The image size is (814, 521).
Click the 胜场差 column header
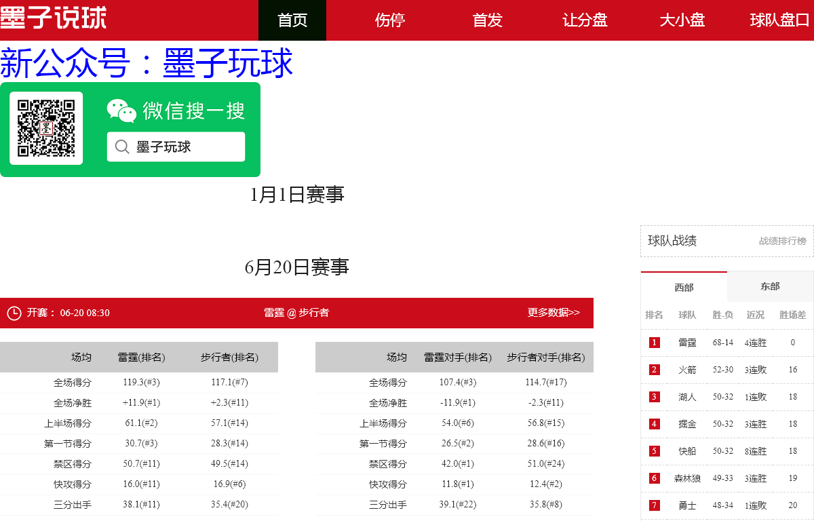click(x=792, y=315)
